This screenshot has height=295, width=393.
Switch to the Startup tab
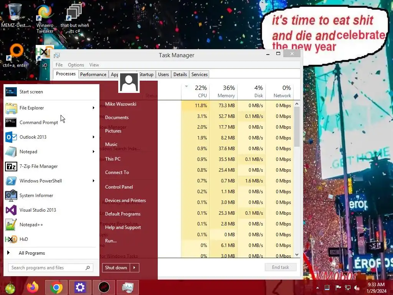[x=146, y=75]
